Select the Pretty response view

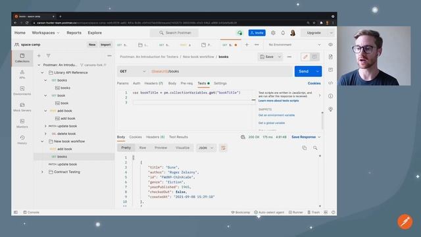pos(126,147)
